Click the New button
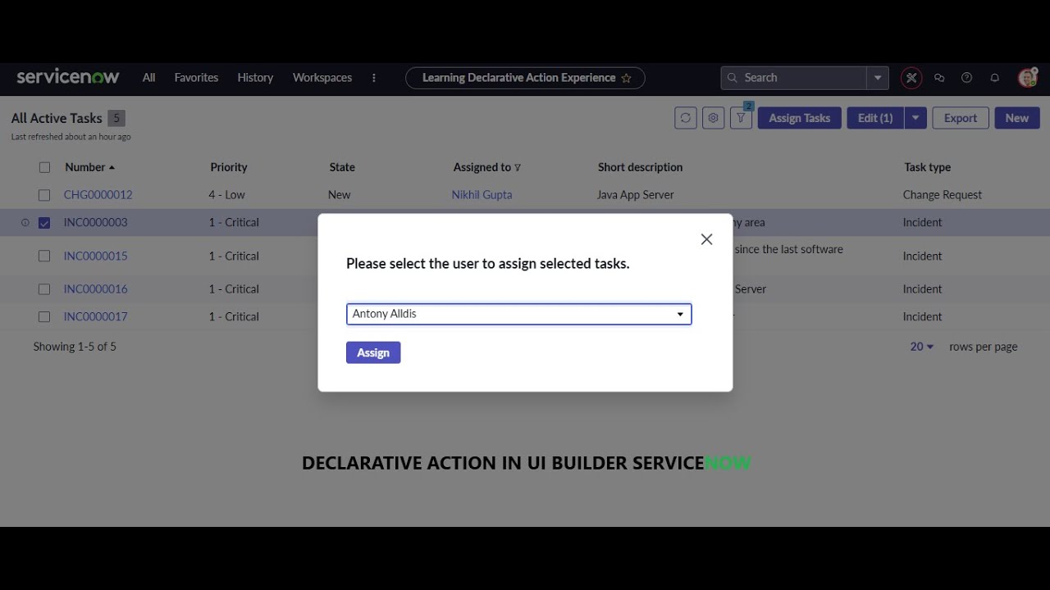Image resolution: width=1050 pixels, height=590 pixels. point(1017,118)
